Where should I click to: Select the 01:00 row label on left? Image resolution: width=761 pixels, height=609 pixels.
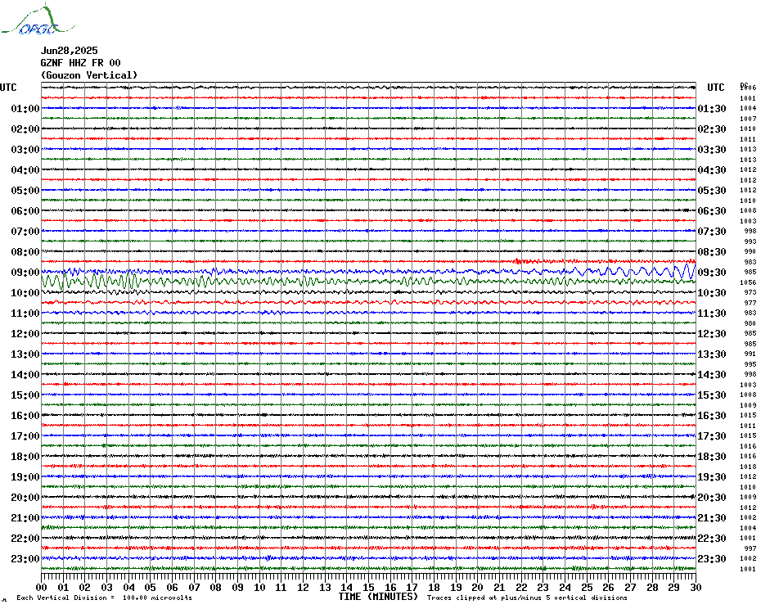coord(25,108)
